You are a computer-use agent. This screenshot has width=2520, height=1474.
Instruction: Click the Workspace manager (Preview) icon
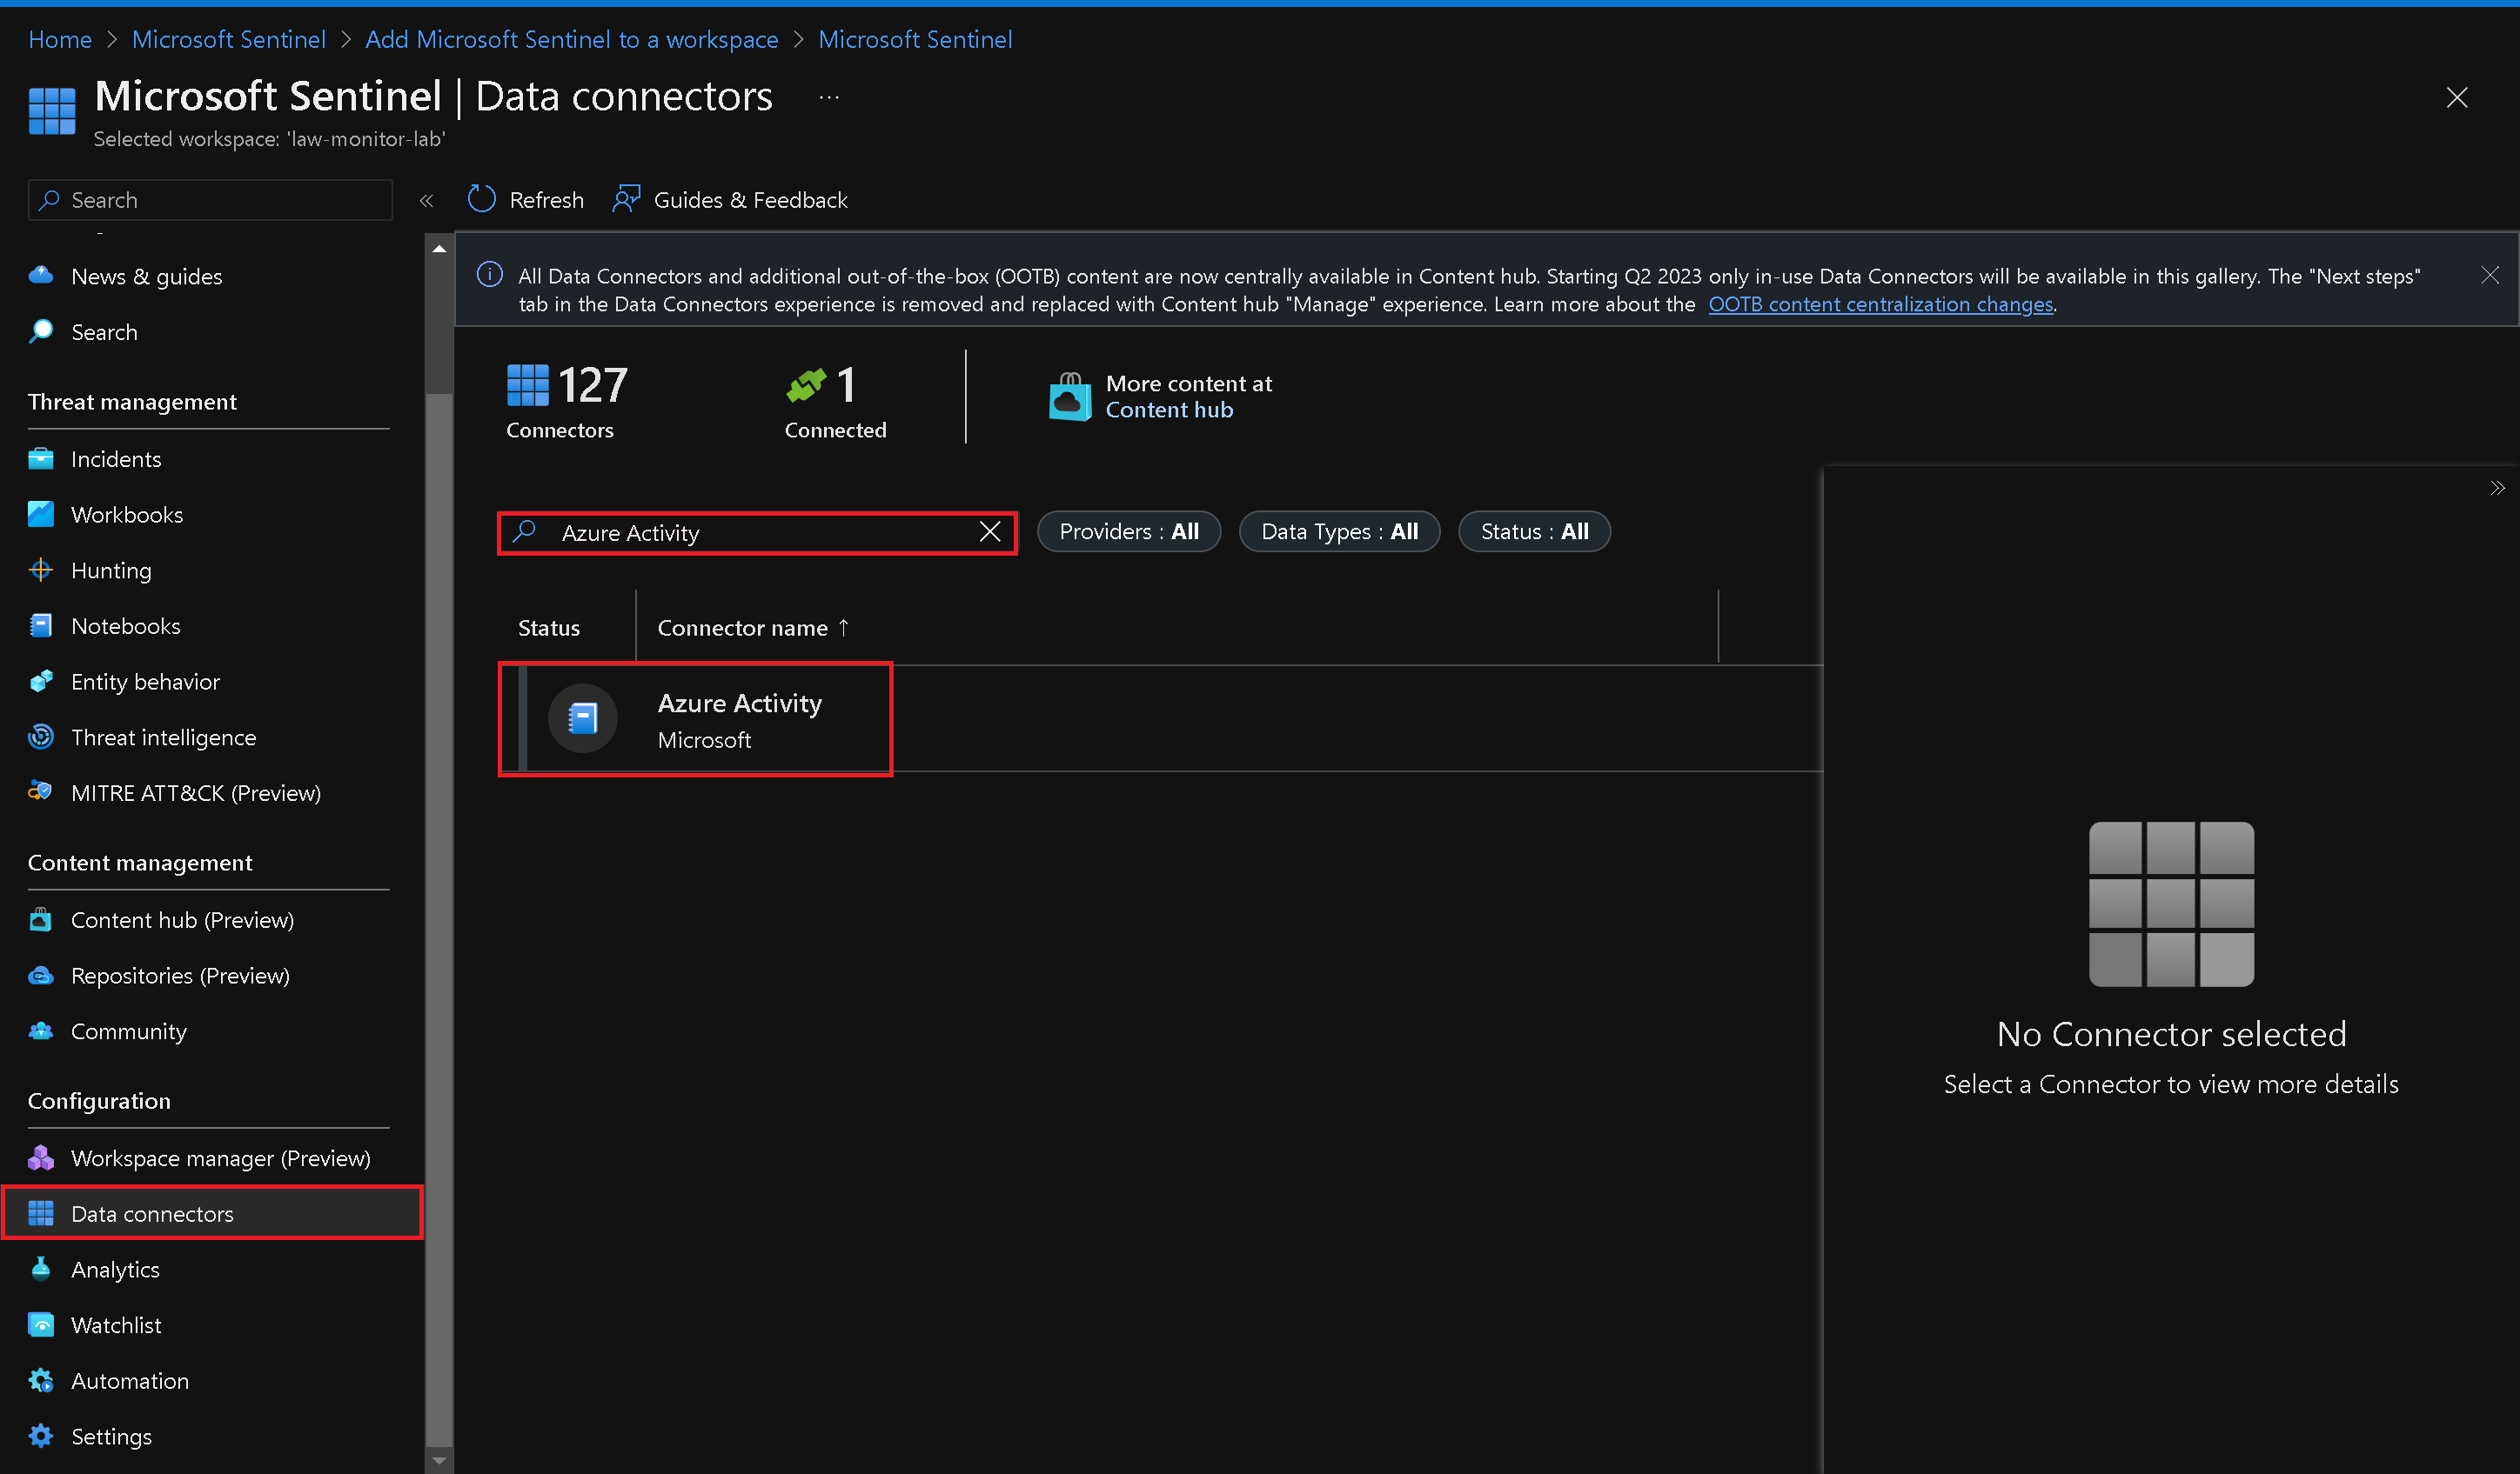41,1157
